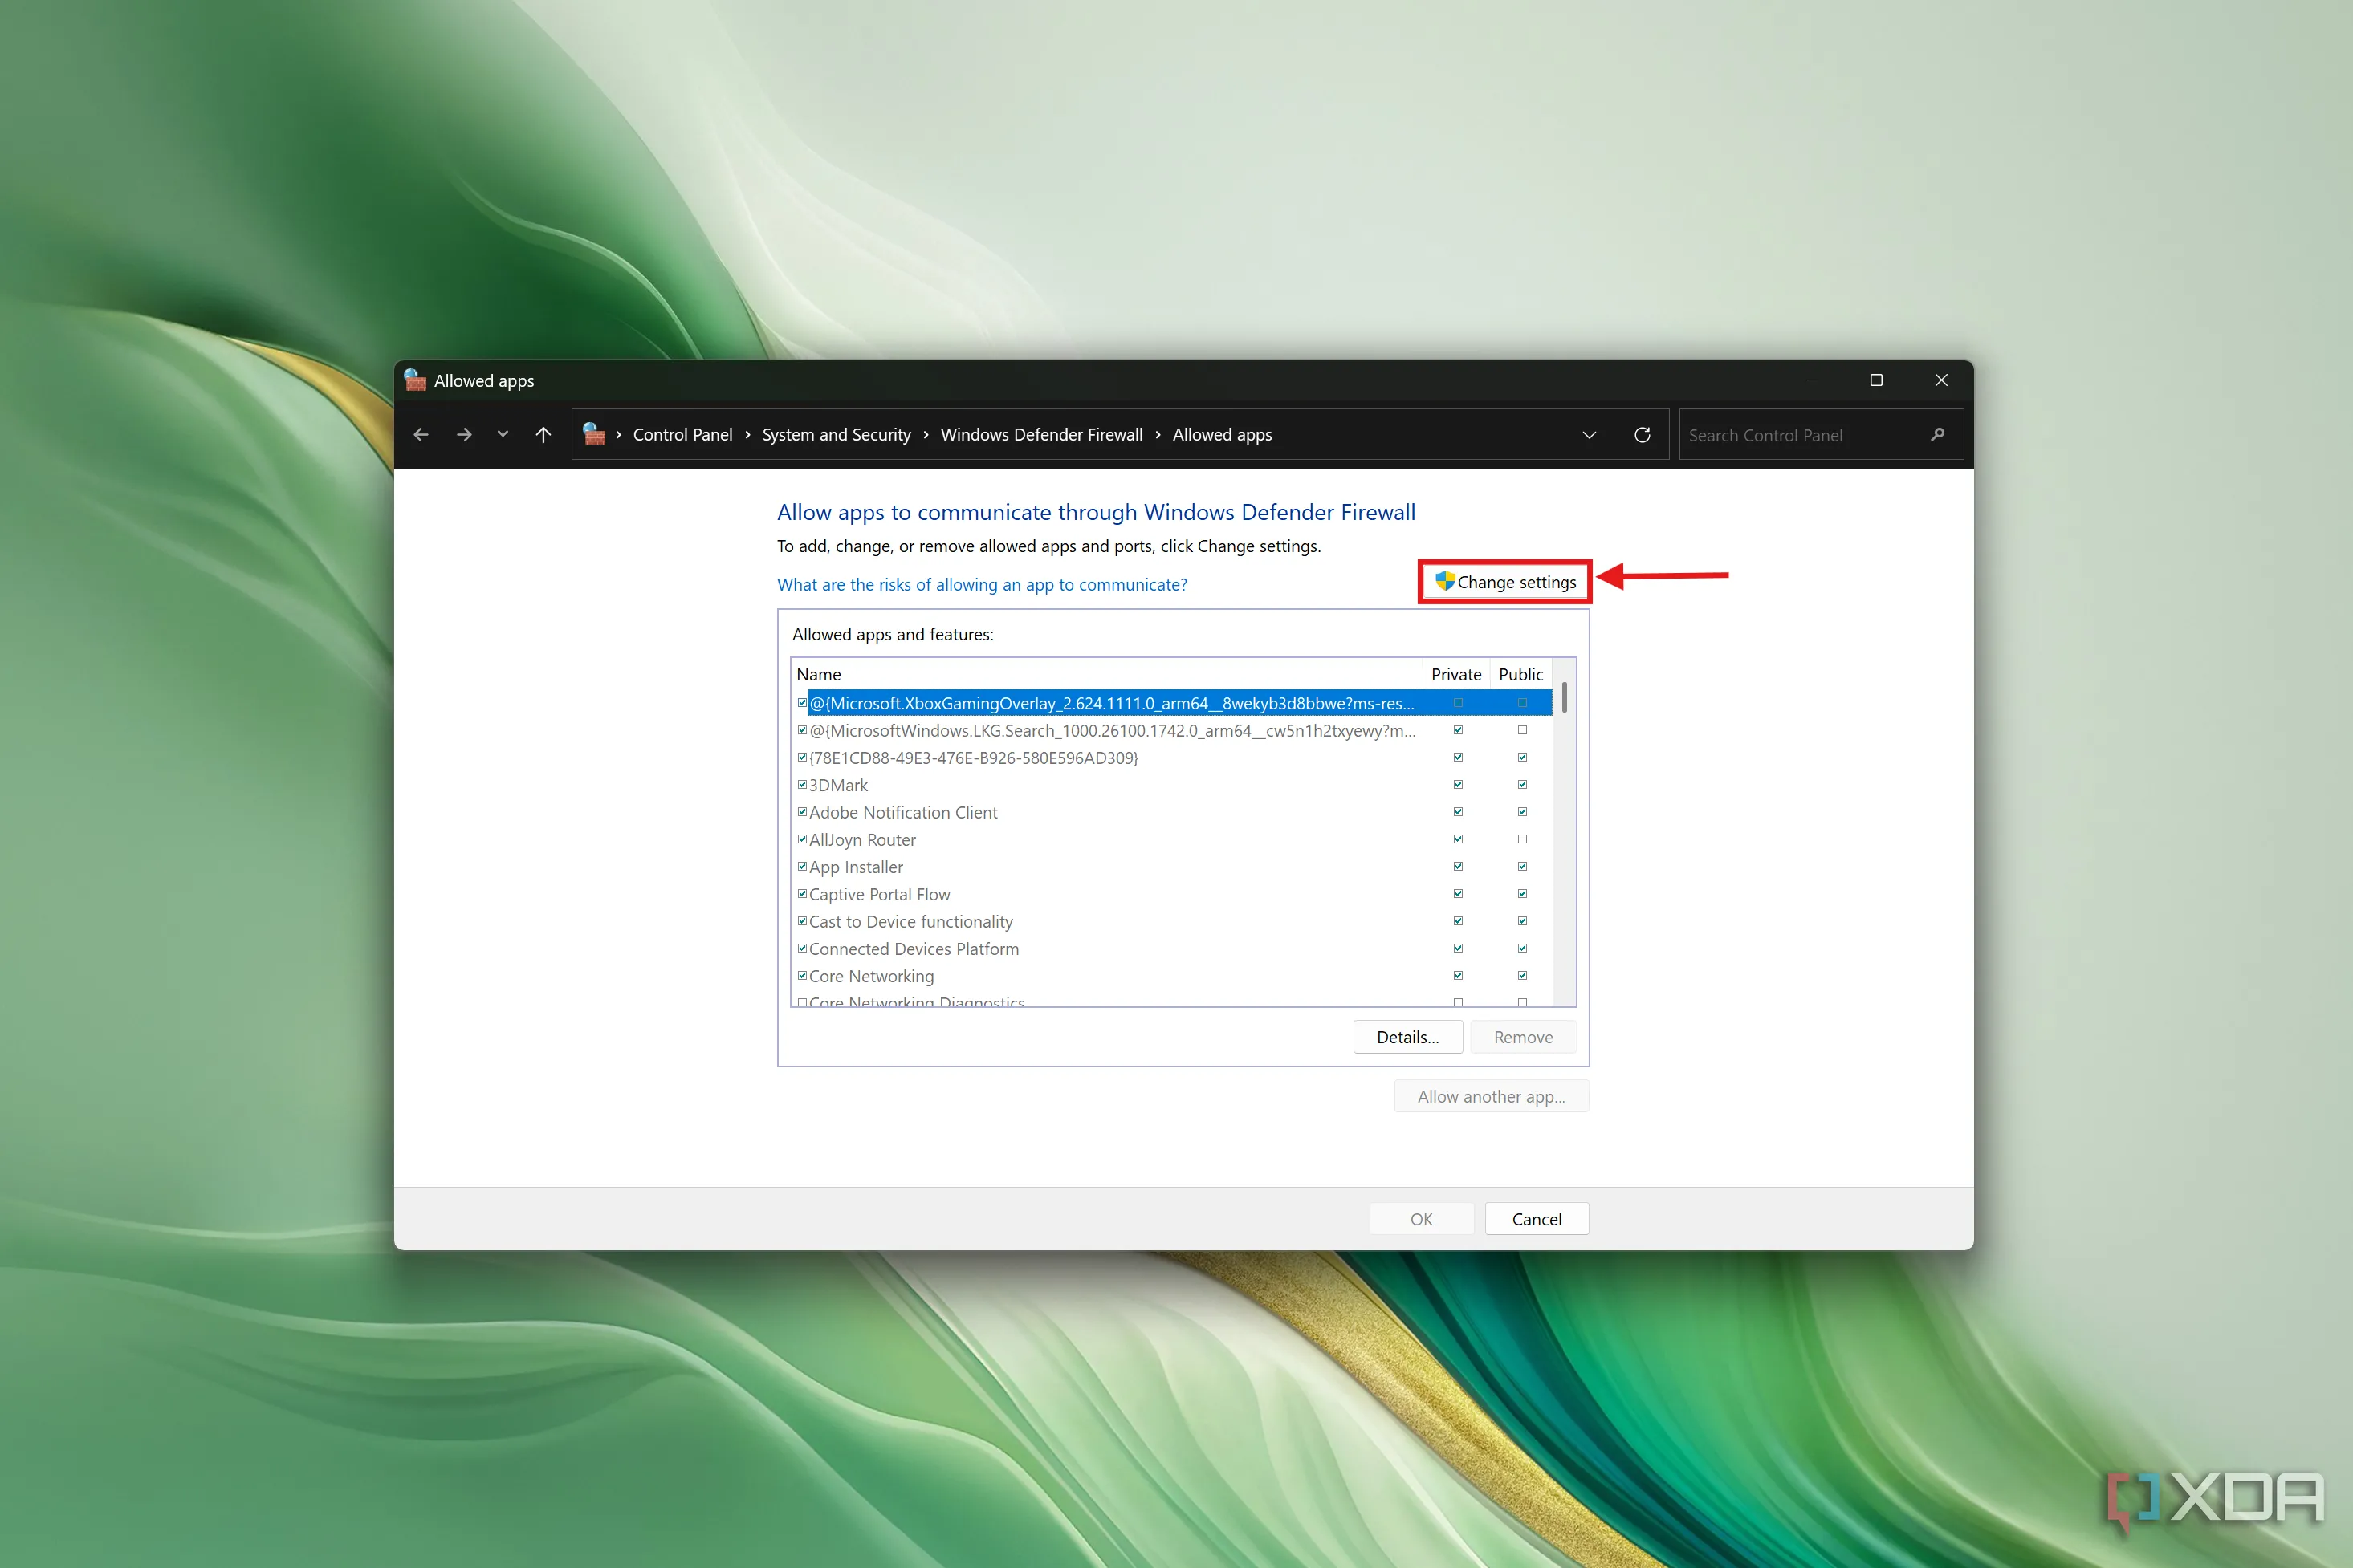Navigate to System and Security breadcrumb
The height and width of the screenshot is (1568, 2353).
coord(837,435)
